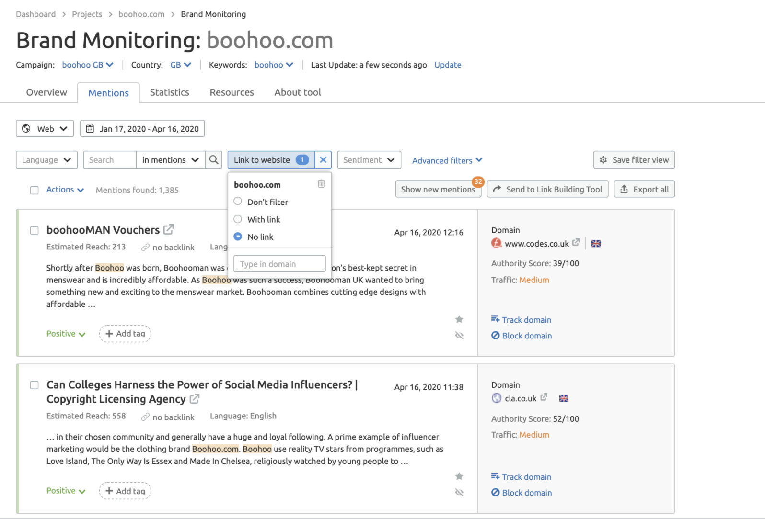Switch to the Statistics tab
This screenshot has width=765, height=519.
(x=169, y=92)
